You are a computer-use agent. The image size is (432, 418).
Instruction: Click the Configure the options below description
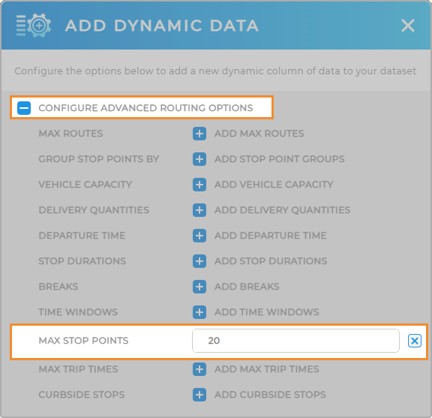click(215, 71)
